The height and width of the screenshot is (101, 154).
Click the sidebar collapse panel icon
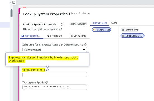pos(14,2)
